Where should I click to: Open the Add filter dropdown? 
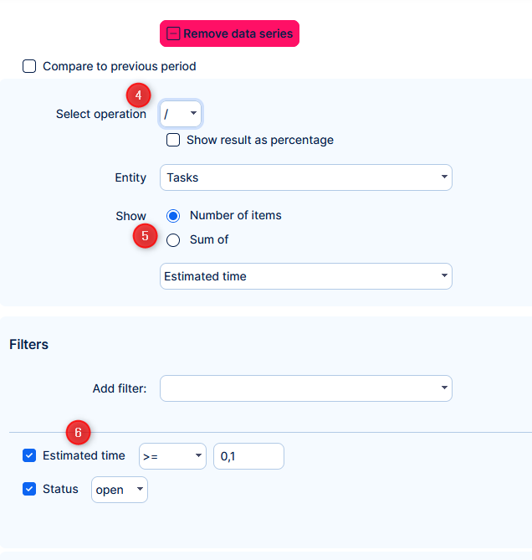(x=305, y=388)
